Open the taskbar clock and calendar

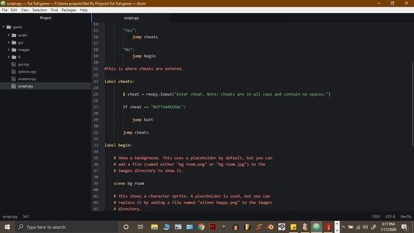pos(388,227)
